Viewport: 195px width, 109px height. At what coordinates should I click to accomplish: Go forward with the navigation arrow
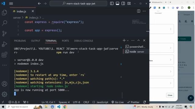[45, 3]
